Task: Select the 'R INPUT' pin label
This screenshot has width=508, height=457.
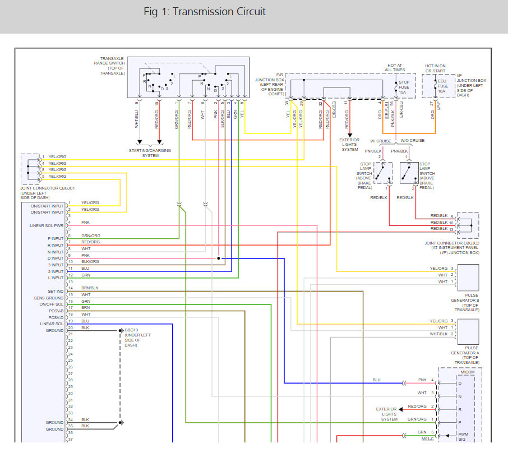Action: coord(56,246)
